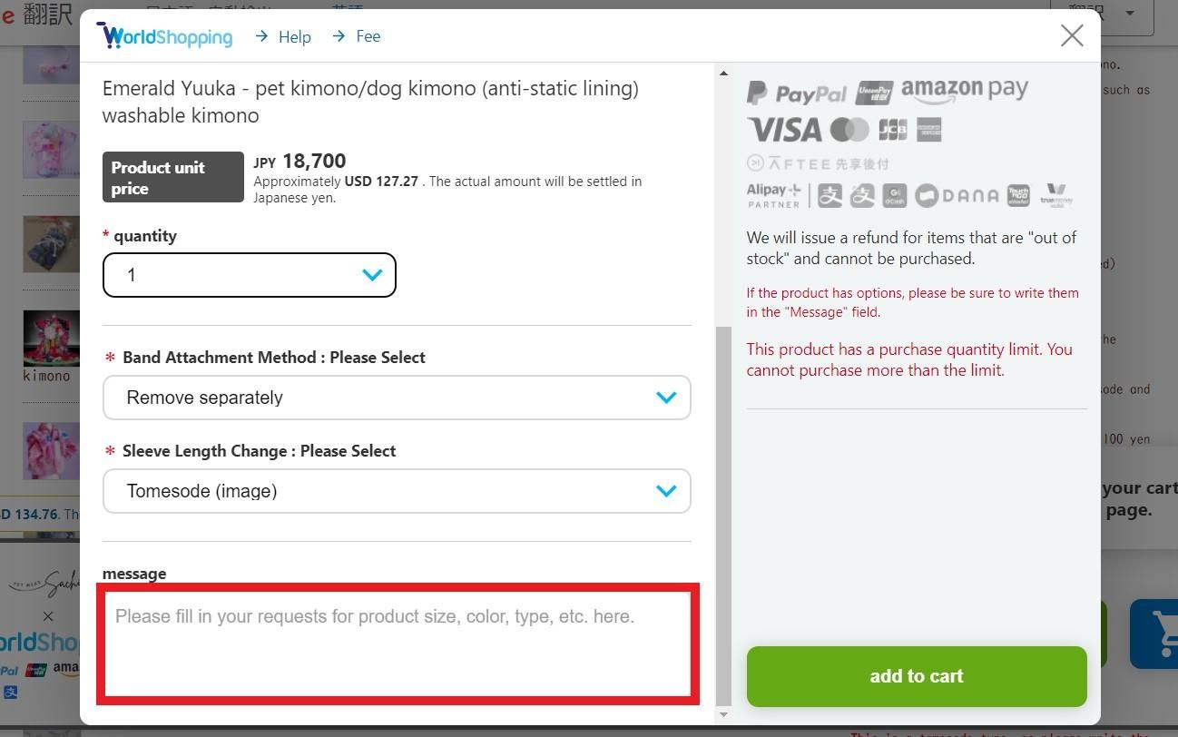Click the dialog's vertical scrollbar thumb
The width and height of the screenshot is (1178, 737).
tap(723, 516)
